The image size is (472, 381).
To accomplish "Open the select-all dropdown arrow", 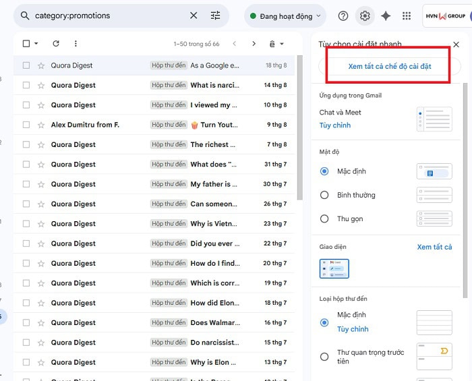I will click(36, 44).
